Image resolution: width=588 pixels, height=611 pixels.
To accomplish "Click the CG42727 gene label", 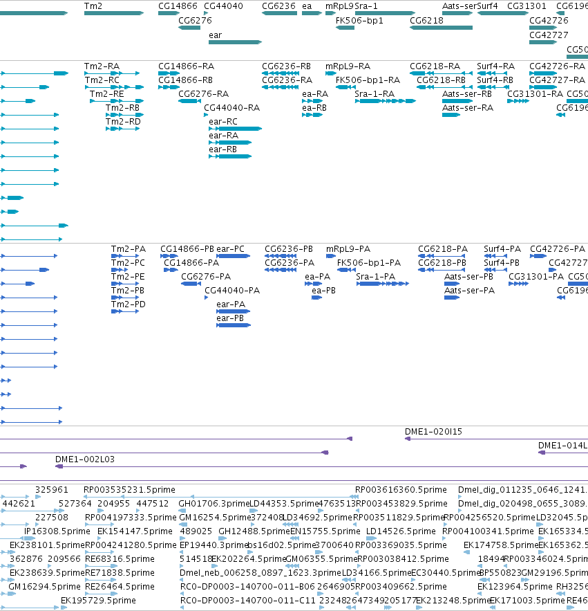I will 549,35.
